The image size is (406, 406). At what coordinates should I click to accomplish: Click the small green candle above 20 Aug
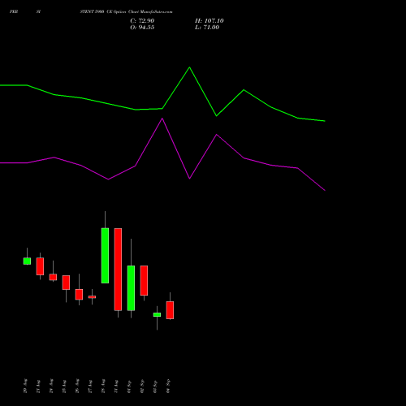tap(27, 261)
